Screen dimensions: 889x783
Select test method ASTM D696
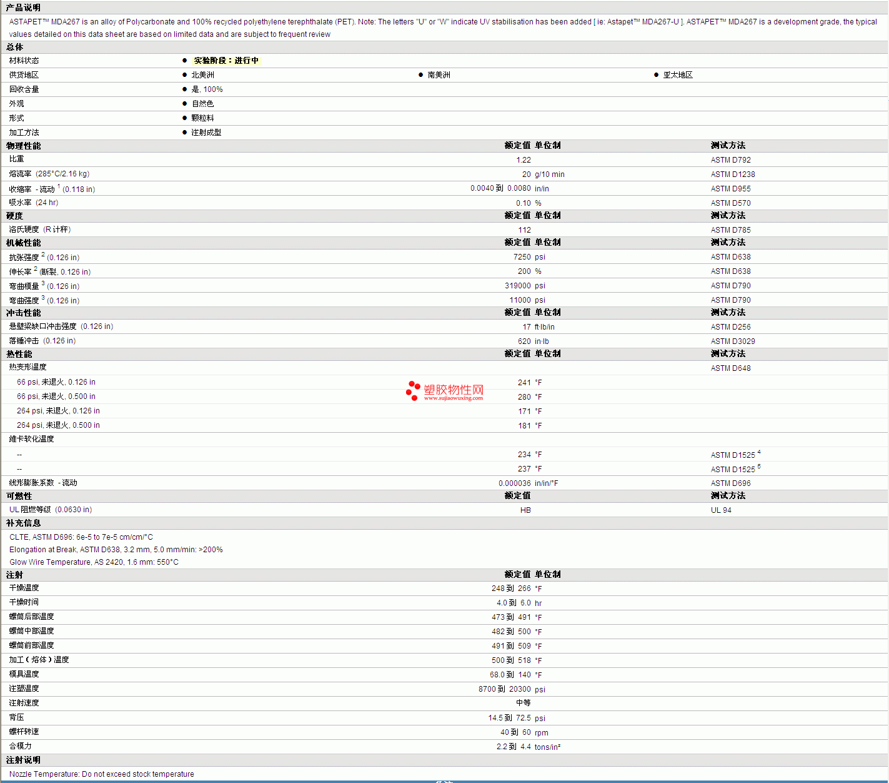coord(731,483)
